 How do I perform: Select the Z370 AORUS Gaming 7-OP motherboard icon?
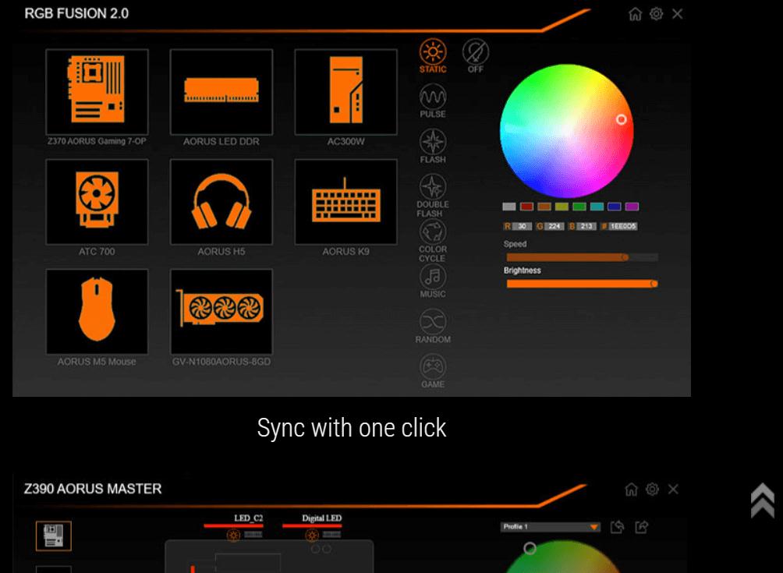click(x=97, y=92)
